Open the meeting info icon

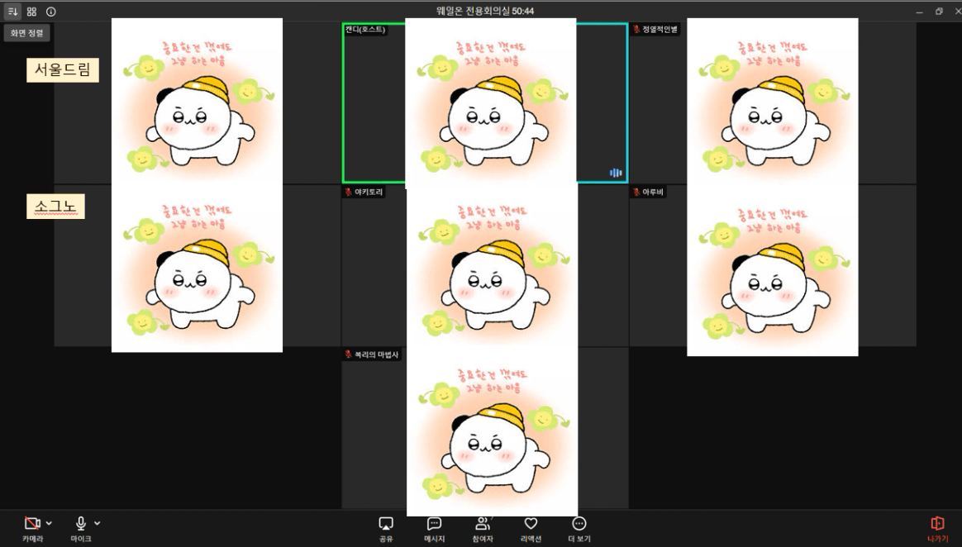coord(51,12)
